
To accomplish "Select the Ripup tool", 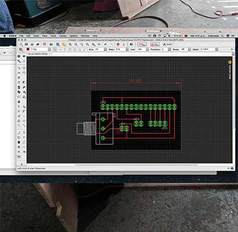I will tap(24, 126).
